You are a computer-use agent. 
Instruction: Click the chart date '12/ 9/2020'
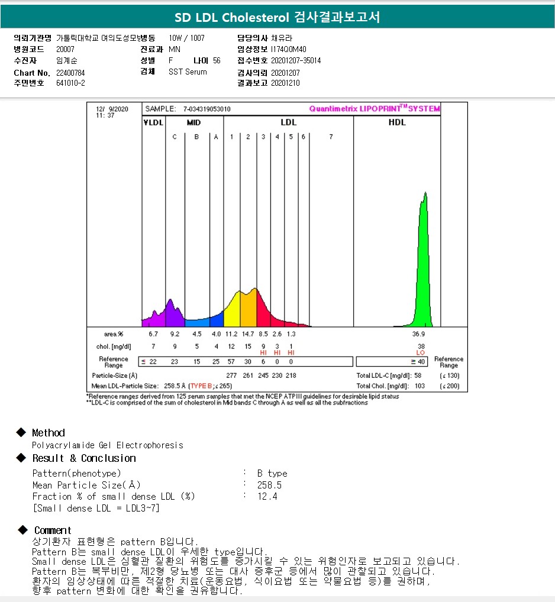point(112,109)
